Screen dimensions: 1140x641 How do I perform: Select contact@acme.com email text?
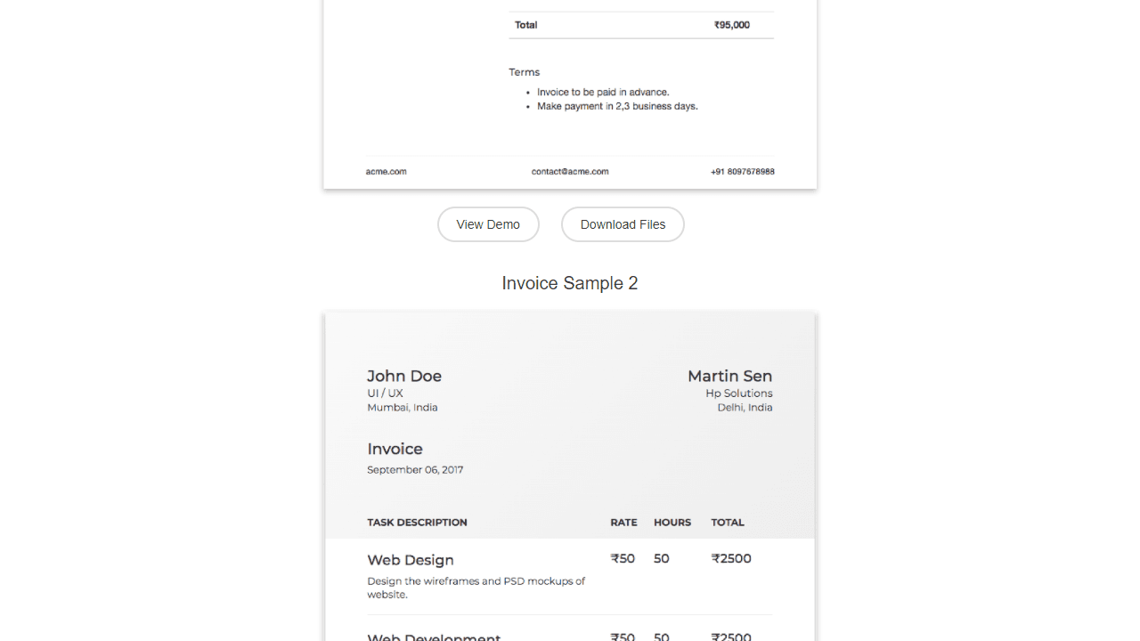(570, 171)
